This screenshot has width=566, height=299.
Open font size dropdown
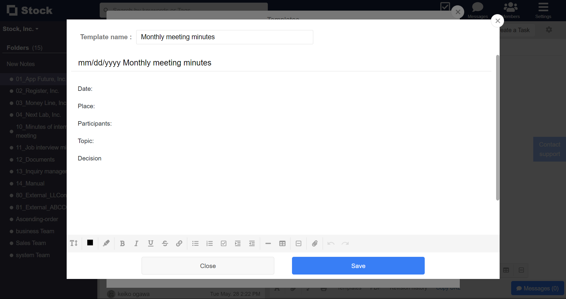tap(74, 243)
